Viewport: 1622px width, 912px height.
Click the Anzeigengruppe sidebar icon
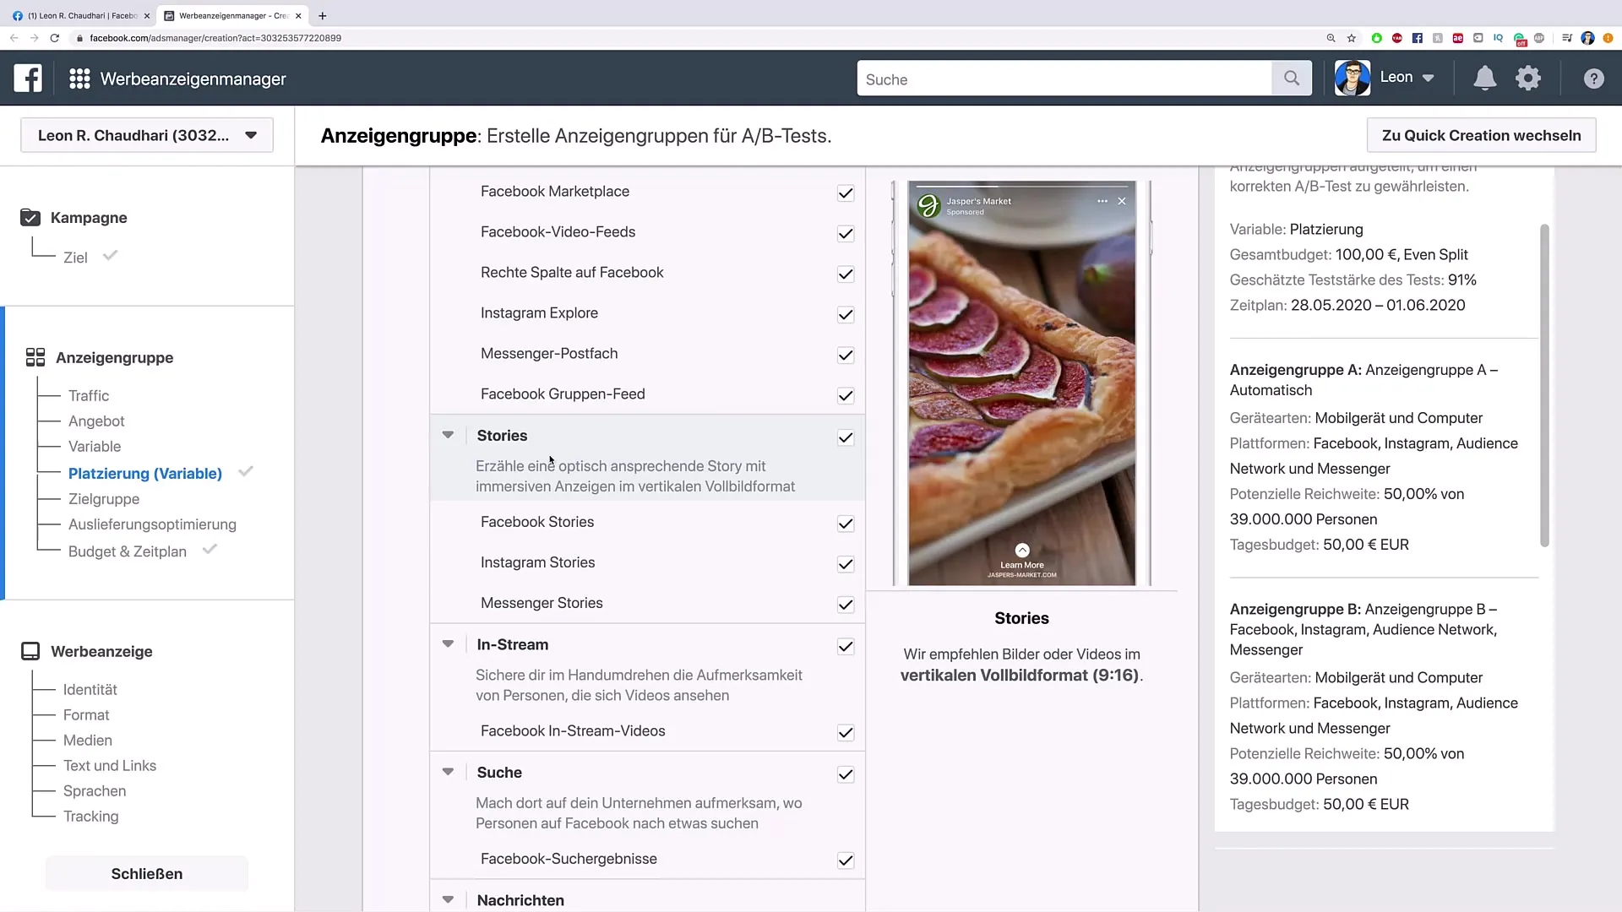pyautogui.click(x=35, y=356)
